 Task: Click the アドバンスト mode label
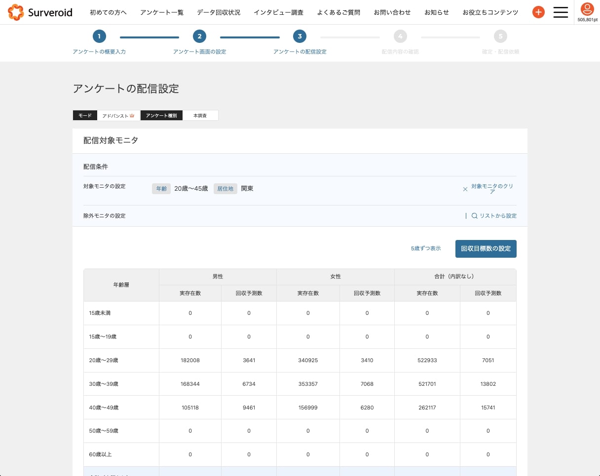coord(118,115)
